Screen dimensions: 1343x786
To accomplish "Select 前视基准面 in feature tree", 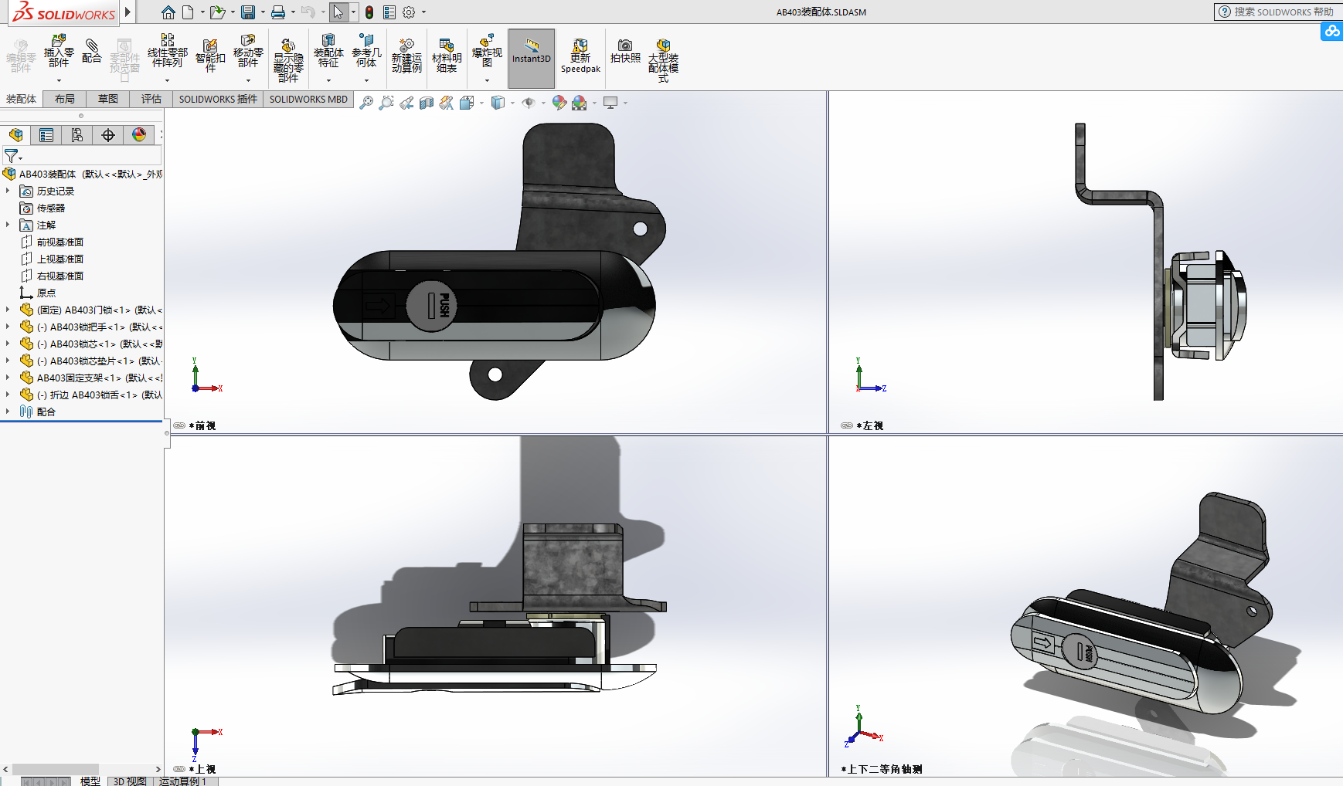I will pyautogui.click(x=60, y=242).
